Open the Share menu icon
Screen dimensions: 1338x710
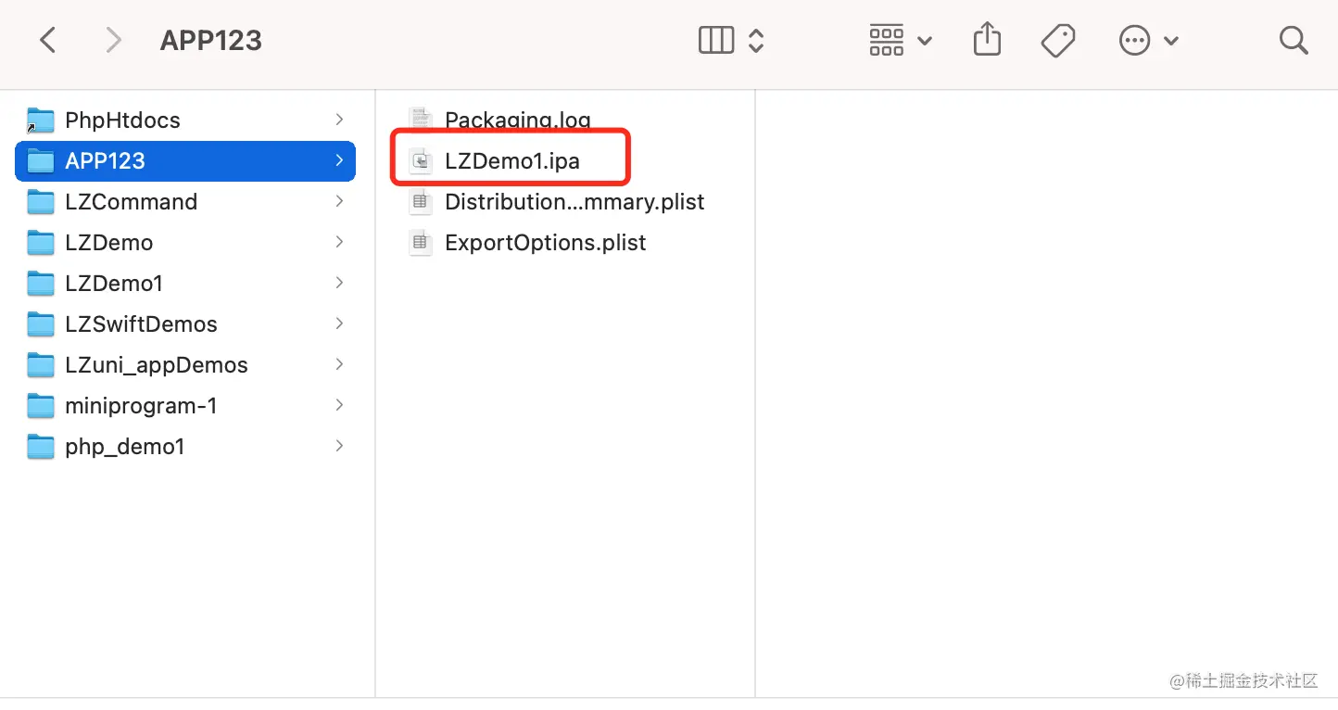(987, 40)
